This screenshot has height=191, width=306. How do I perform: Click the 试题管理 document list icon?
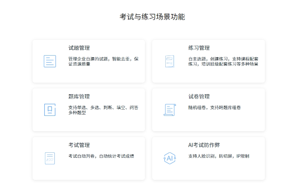point(50,61)
